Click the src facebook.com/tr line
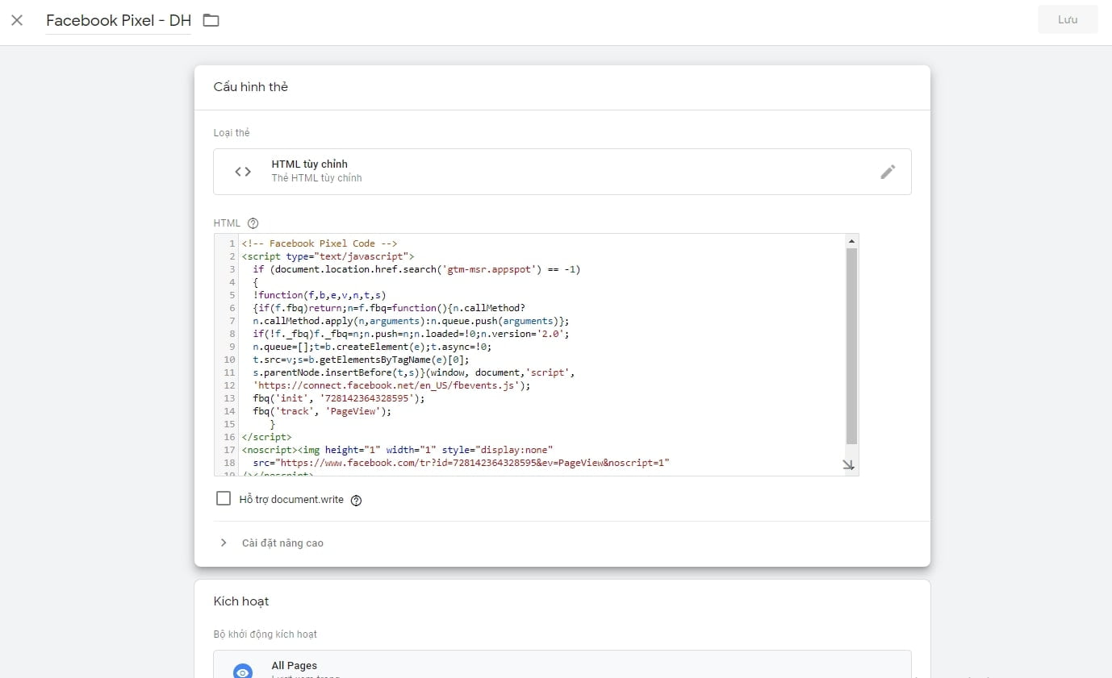 click(x=461, y=463)
